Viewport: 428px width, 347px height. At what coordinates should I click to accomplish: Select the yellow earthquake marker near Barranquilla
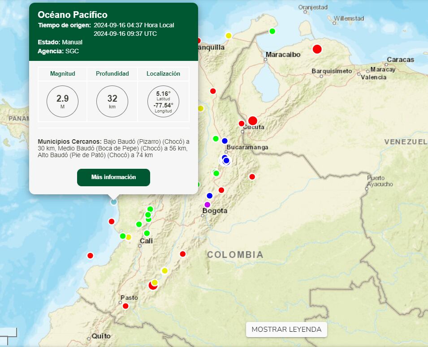click(x=228, y=35)
